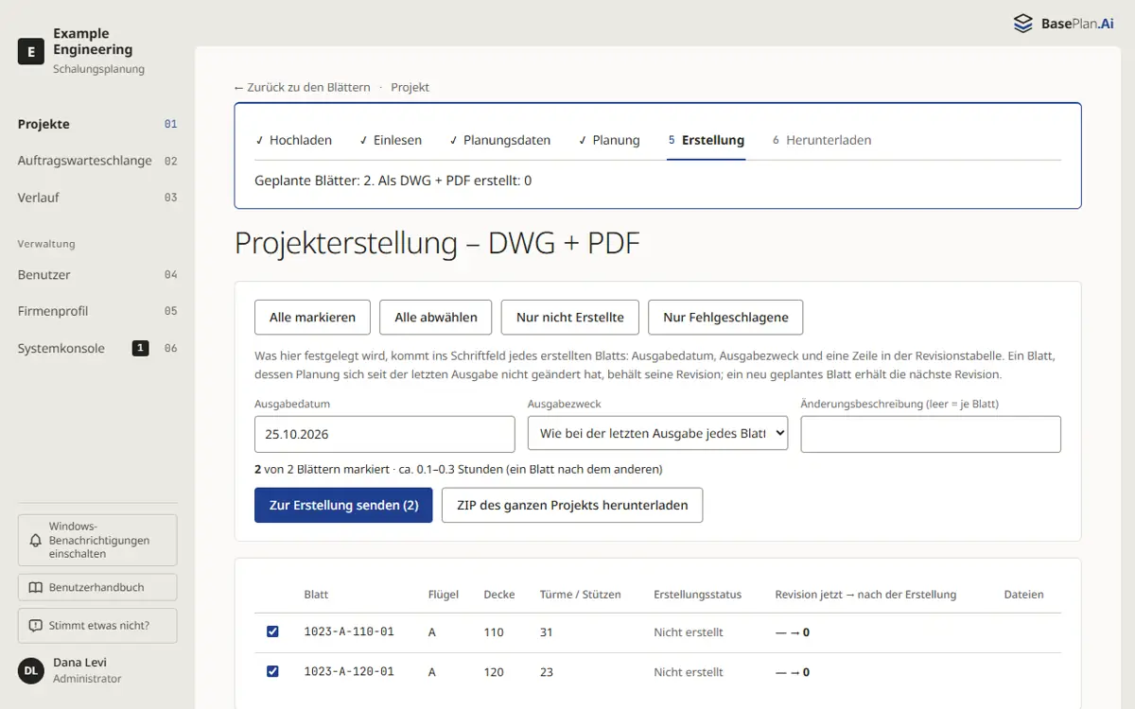Click the Erstellungsstatus column header
The height and width of the screenshot is (709, 1135).
(x=698, y=595)
